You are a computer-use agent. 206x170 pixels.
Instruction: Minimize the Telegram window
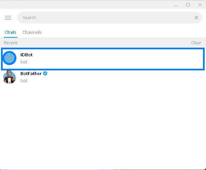click(176, 5)
